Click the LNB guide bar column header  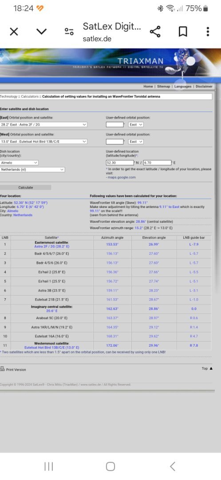pos(194,237)
